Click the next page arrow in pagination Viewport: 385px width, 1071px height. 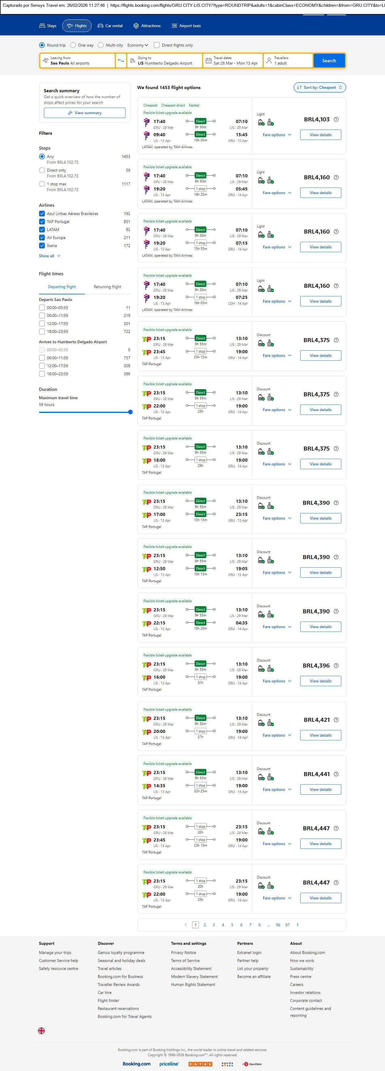tap(297, 925)
